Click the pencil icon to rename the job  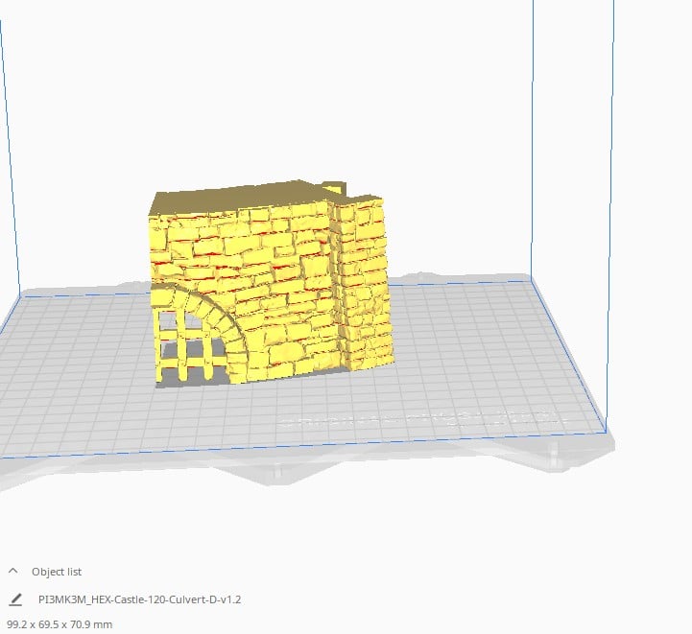click(15, 599)
